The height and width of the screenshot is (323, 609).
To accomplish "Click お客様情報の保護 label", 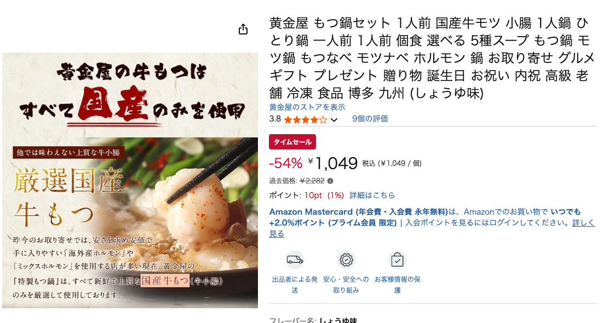I will [397, 285].
